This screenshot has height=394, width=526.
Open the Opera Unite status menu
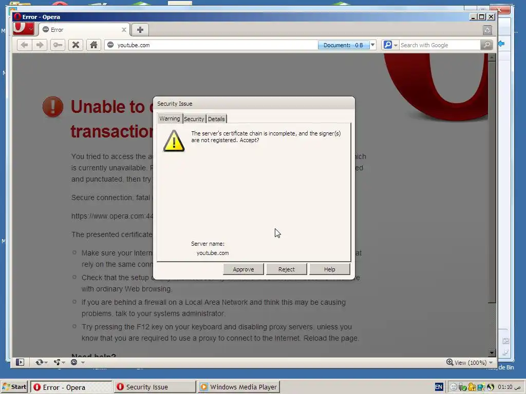pos(60,362)
